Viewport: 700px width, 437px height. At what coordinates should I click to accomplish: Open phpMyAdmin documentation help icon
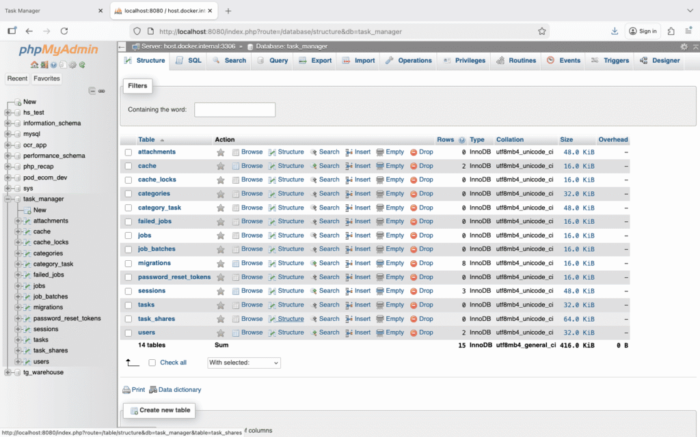tap(53, 65)
